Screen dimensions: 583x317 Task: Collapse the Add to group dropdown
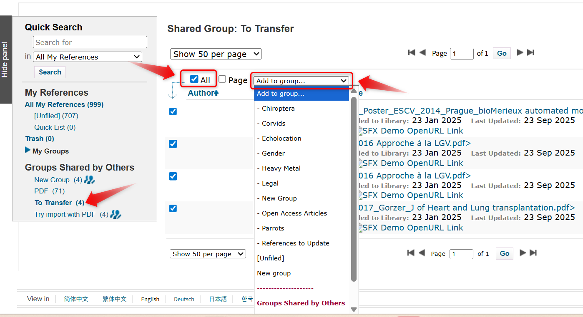coord(302,81)
